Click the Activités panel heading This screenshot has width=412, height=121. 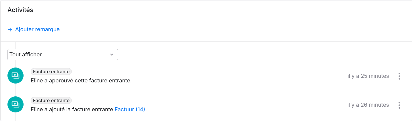click(x=20, y=10)
